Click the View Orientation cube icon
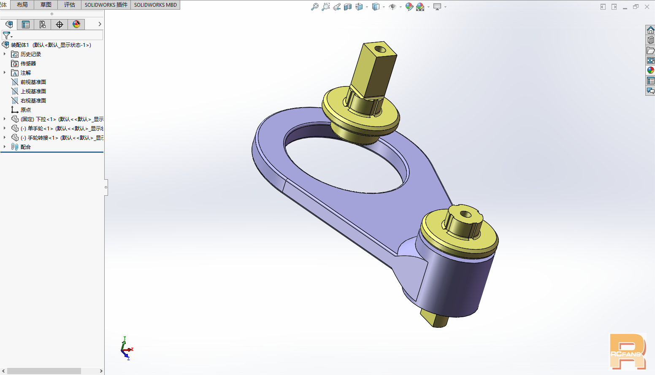This screenshot has height=375, width=655. 359,7
